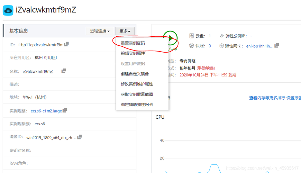Click the edit icon beside name iZvalcwkmtrf9mZ
The image size is (301, 173).
click(x=64, y=71)
